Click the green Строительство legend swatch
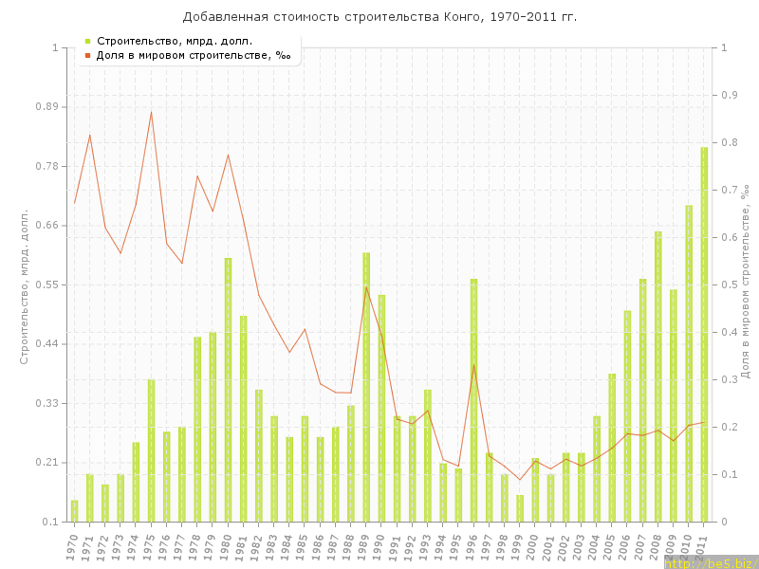 click(x=87, y=41)
